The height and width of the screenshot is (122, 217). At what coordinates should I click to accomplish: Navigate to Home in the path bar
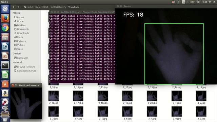[x=28, y=7]
